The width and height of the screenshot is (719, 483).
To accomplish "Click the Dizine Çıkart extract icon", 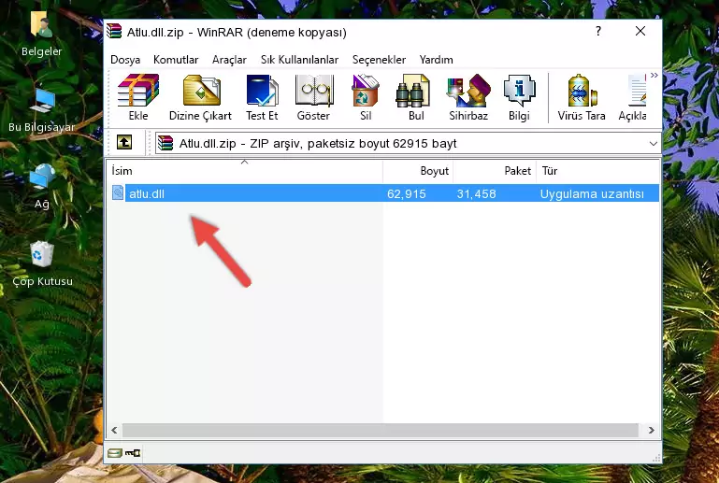I will point(200,97).
